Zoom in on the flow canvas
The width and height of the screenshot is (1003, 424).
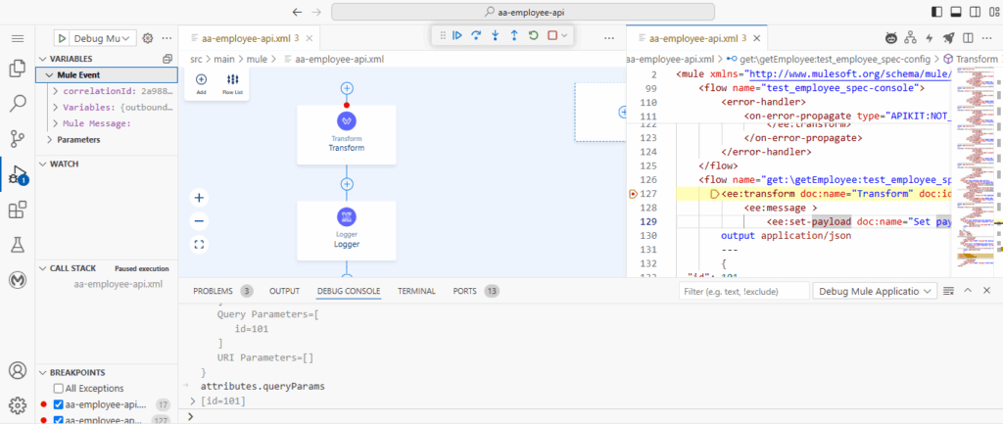199,198
